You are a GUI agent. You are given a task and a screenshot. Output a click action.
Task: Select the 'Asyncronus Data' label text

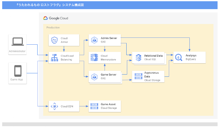pyautogui.click(x=151, y=75)
